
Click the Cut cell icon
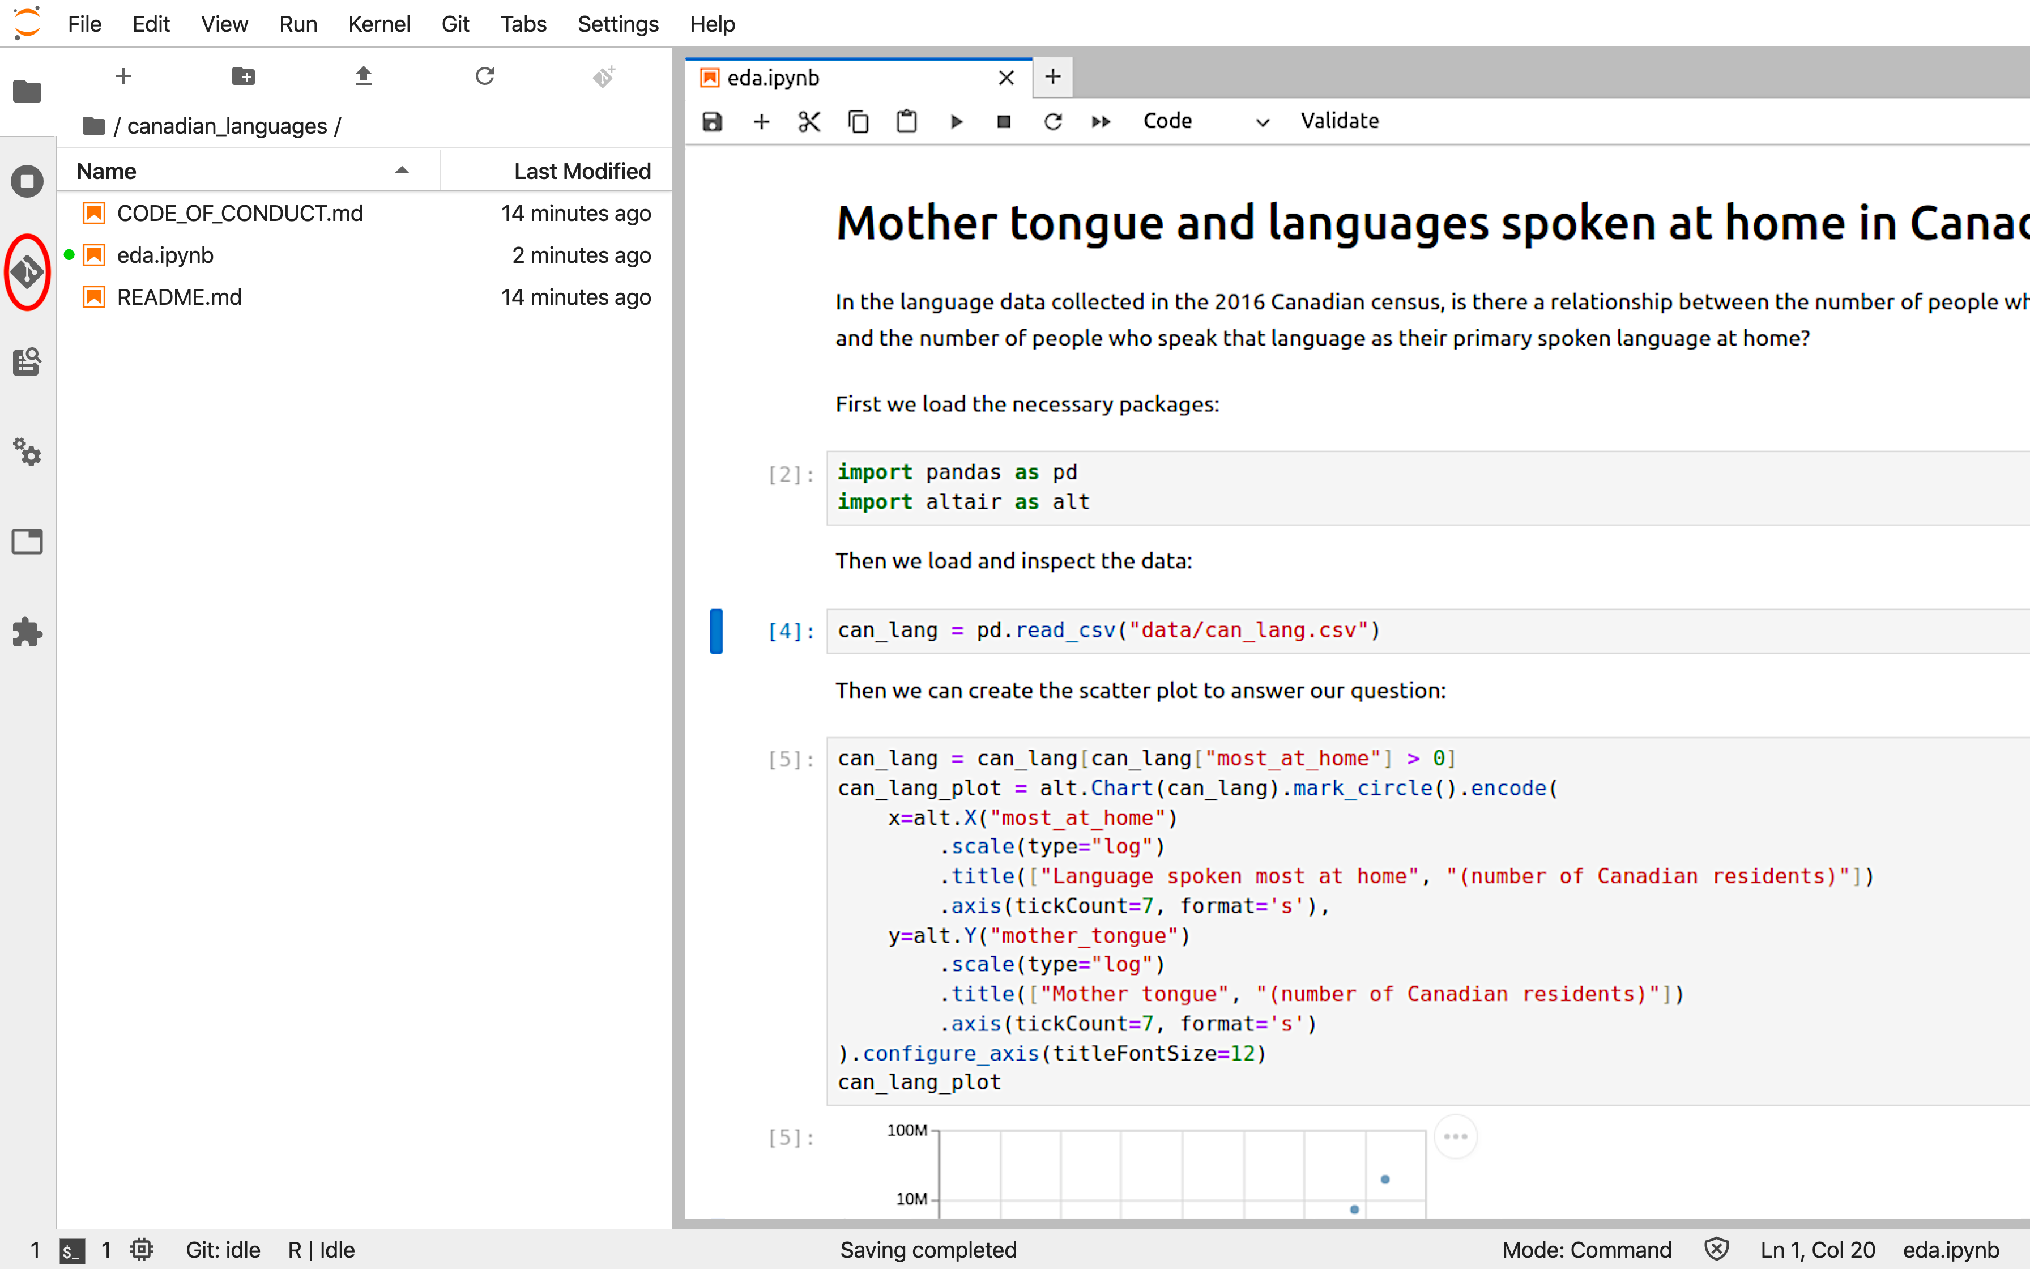click(808, 121)
